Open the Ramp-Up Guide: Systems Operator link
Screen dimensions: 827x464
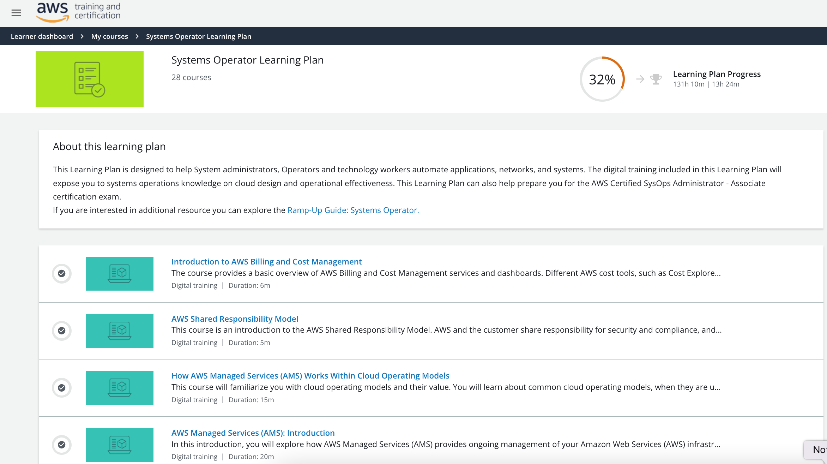[353, 210]
